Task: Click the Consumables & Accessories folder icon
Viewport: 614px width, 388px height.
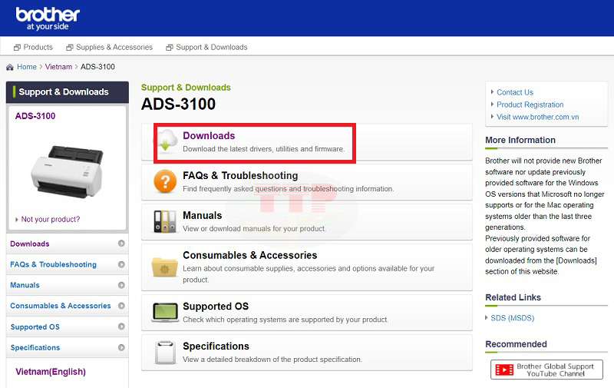Action: pyautogui.click(x=165, y=266)
